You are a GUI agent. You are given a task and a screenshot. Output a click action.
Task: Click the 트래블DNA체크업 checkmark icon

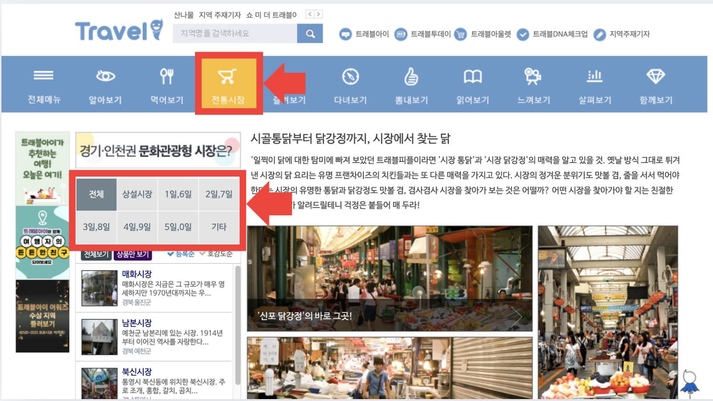tap(523, 34)
